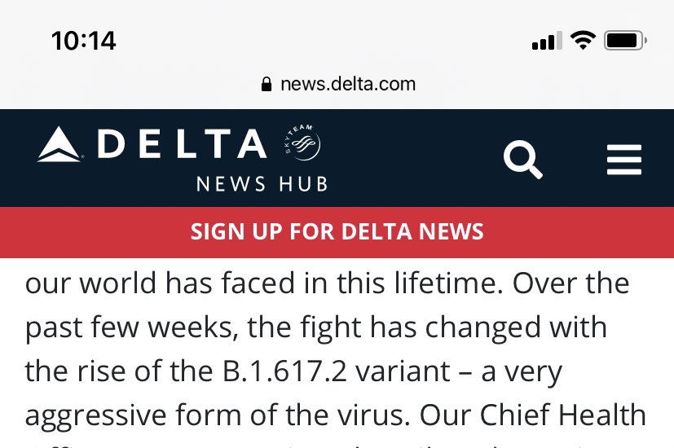The height and width of the screenshot is (448, 674).
Task: Open the search magnifier icon
Action: (522, 160)
